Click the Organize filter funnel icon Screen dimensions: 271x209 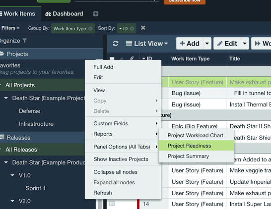[x=25, y=41]
